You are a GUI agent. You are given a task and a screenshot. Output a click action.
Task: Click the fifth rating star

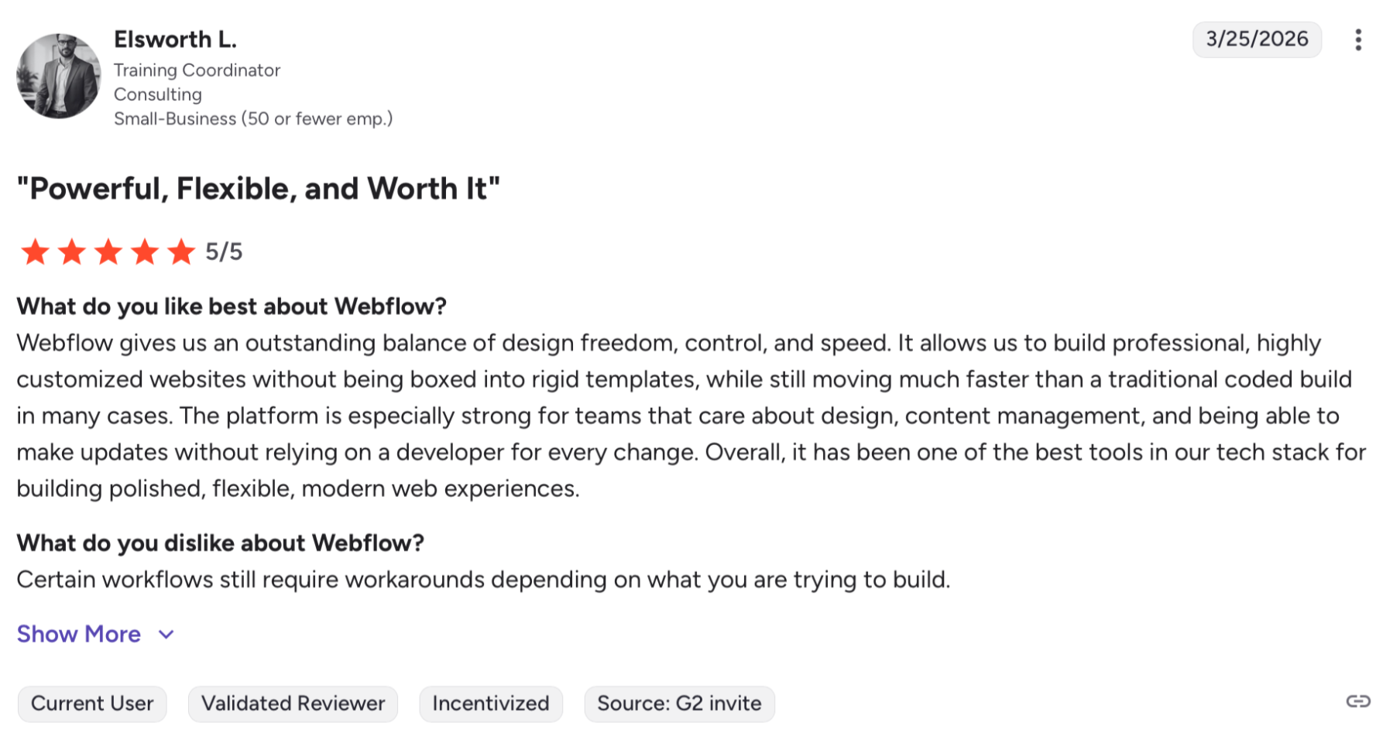pos(182,252)
